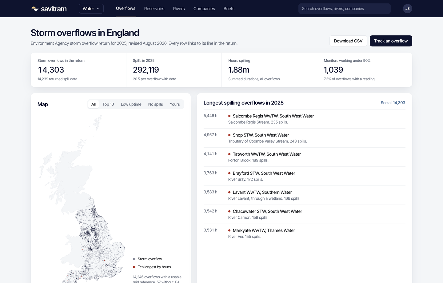
Task: Click the red dot beside Lavant WwTW
Action: 229,192
